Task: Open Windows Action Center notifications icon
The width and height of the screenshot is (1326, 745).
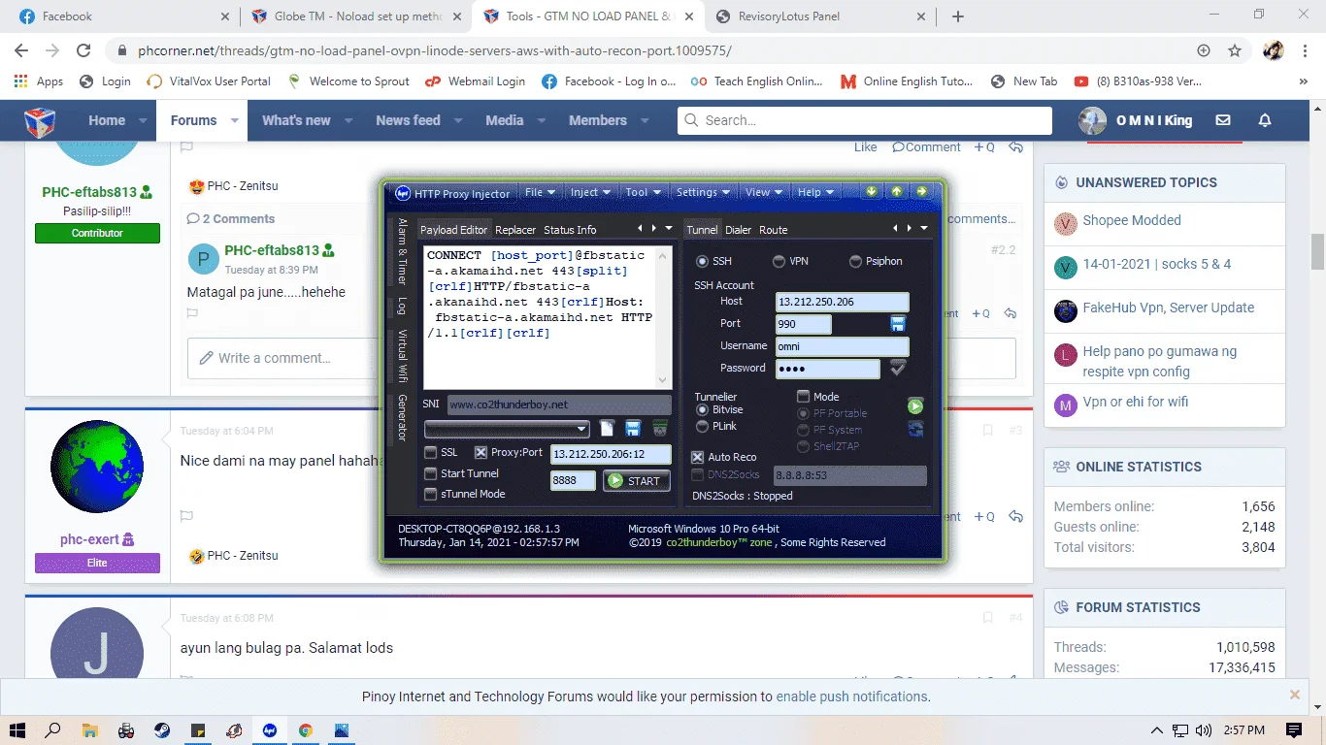Action: tap(1294, 729)
